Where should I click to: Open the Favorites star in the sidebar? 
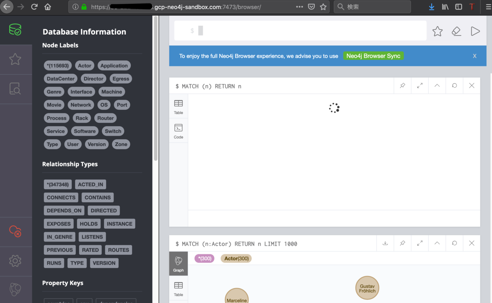[16, 59]
